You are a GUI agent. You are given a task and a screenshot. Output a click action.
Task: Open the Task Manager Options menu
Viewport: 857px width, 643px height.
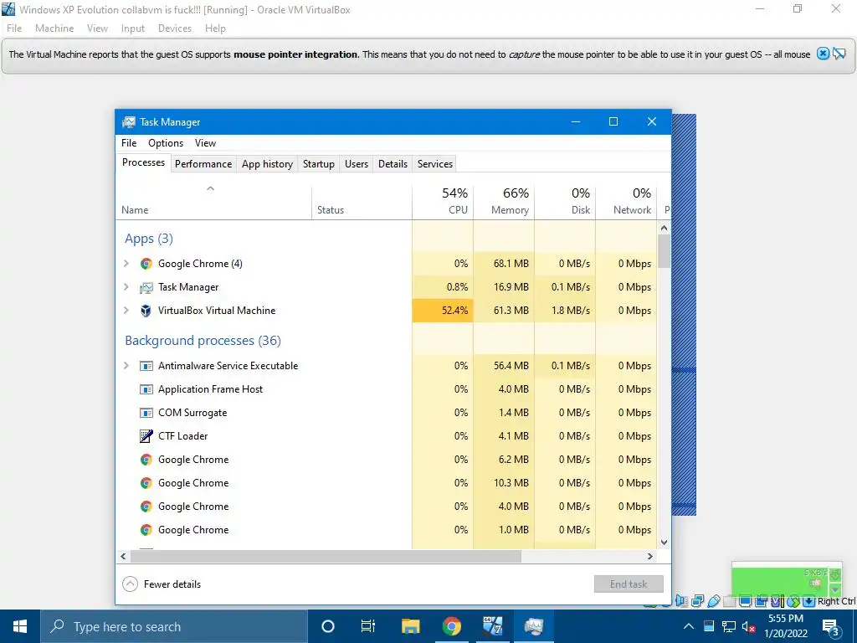point(166,142)
